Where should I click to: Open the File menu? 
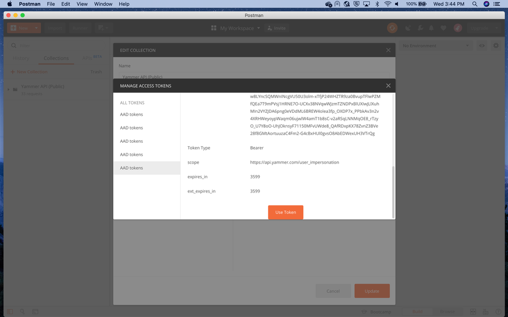tap(50, 4)
